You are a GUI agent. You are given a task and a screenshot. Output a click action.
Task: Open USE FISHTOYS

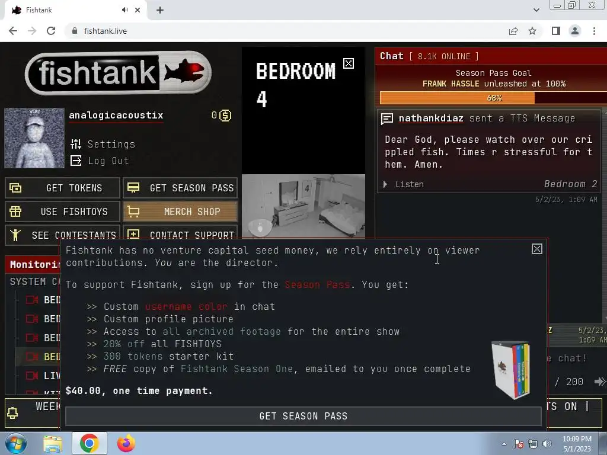(x=62, y=212)
